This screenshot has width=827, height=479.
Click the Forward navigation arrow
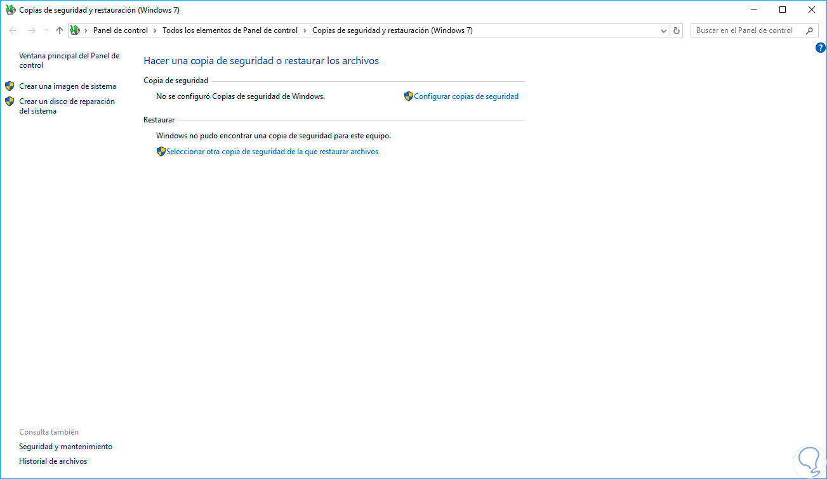click(x=31, y=30)
